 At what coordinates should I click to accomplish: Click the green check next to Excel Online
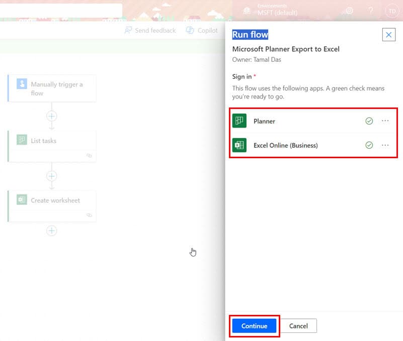tap(369, 145)
